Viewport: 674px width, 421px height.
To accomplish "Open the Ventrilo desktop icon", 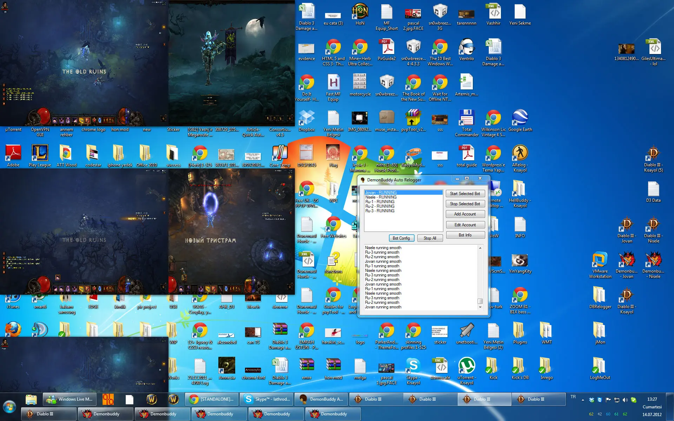I will [467, 49].
